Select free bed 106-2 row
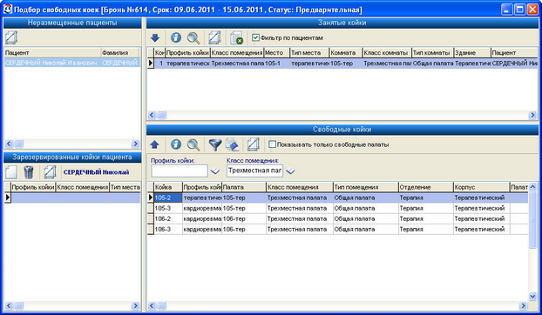Screen dimensions: 542x315 pos(338,218)
